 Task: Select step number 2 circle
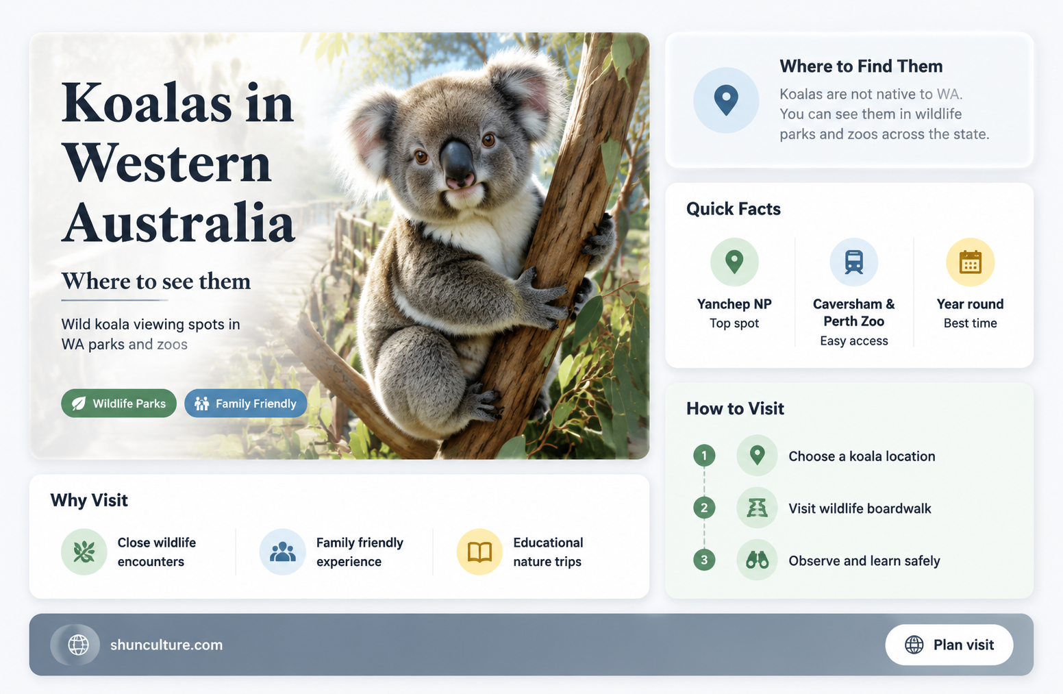click(x=704, y=508)
